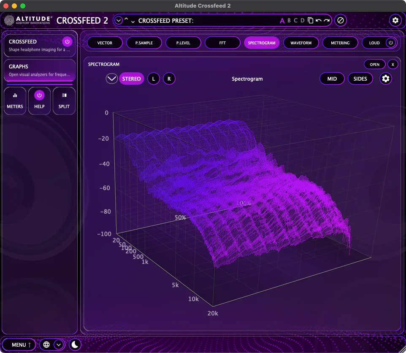Switch to the P.Level tab
The height and width of the screenshot is (353, 406).
click(183, 43)
